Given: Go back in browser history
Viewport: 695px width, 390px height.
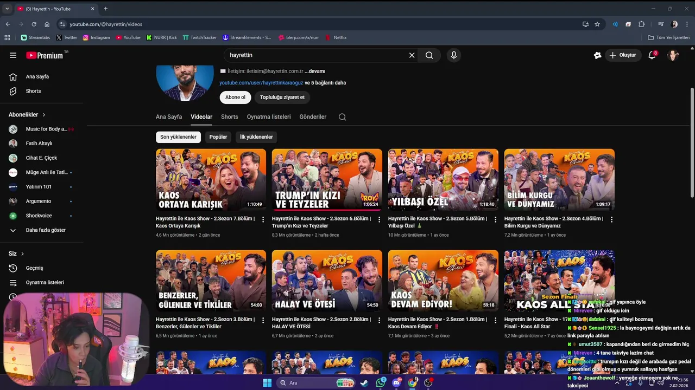Looking at the screenshot, I should 8,24.
